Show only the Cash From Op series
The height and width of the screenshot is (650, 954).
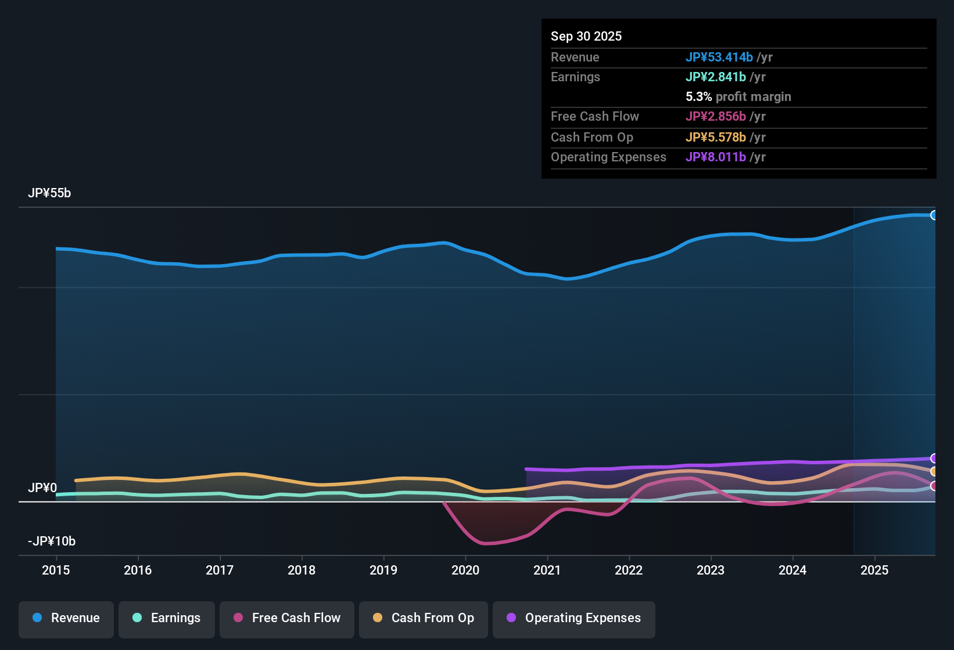[423, 619]
